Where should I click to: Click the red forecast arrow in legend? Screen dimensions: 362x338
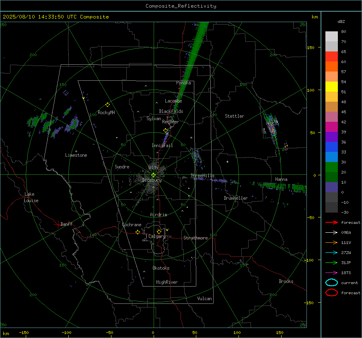tap(331, 222)
